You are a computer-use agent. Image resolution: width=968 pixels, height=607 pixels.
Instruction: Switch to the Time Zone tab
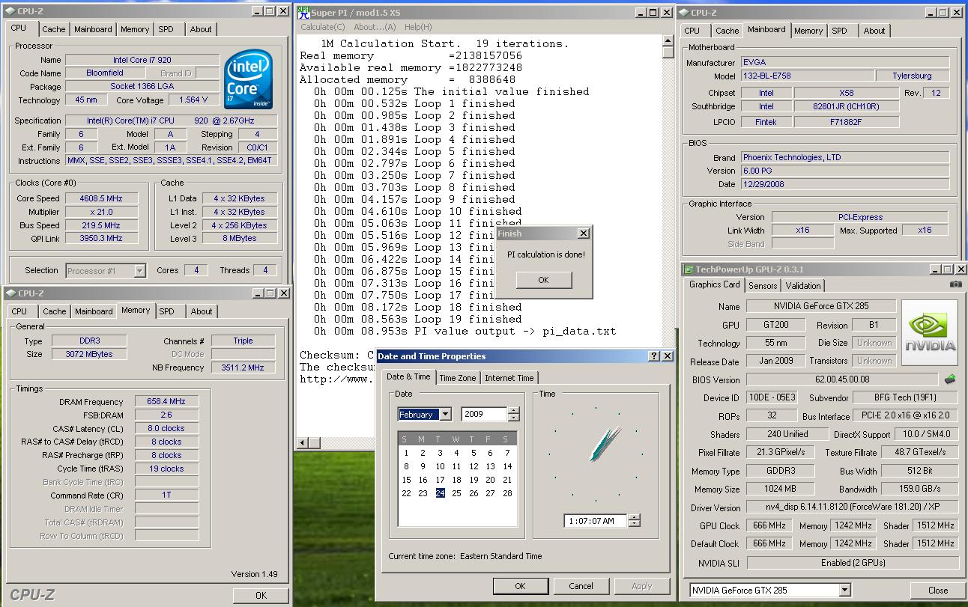click(x=457, y=378)
